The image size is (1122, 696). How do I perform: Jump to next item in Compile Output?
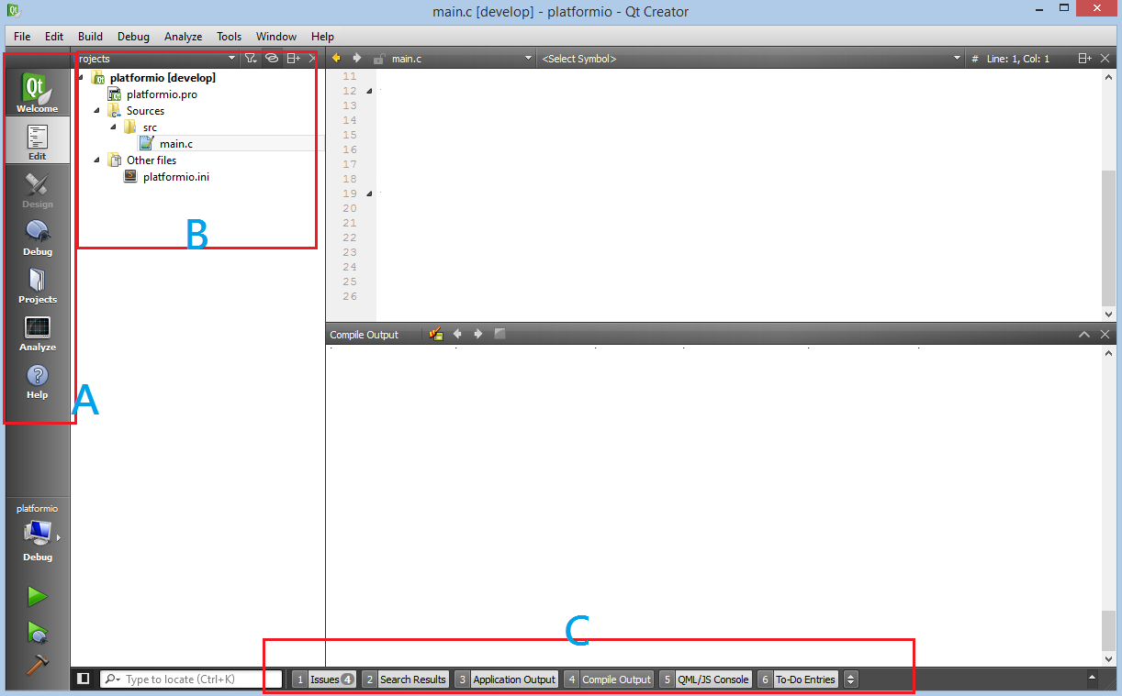(x=478, y=335)
